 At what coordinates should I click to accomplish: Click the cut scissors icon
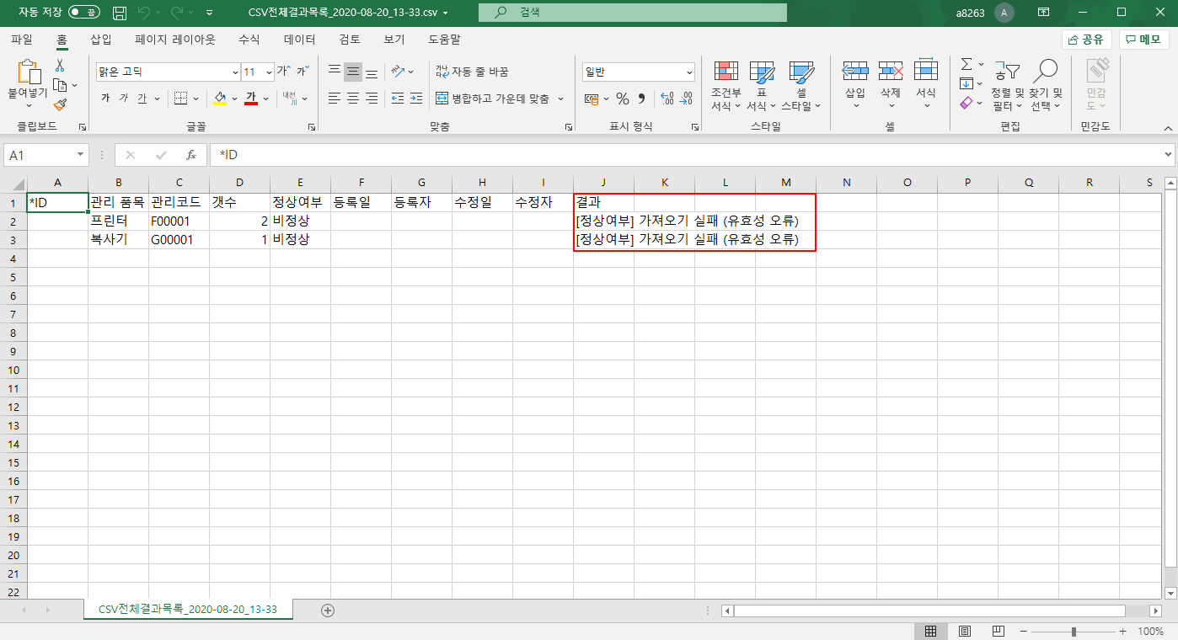tap(60, 66)
